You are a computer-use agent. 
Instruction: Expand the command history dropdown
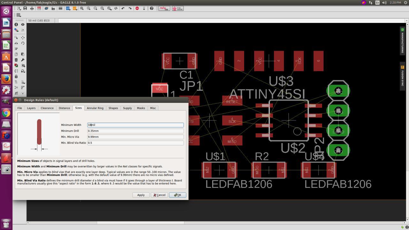click(406, 20)
